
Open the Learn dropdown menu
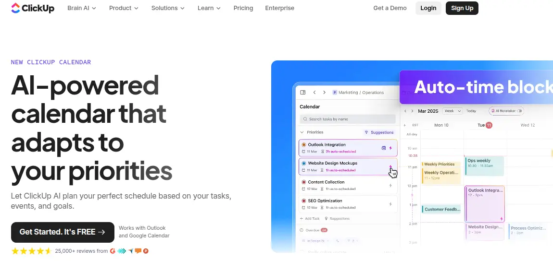(x=209, y=8)
